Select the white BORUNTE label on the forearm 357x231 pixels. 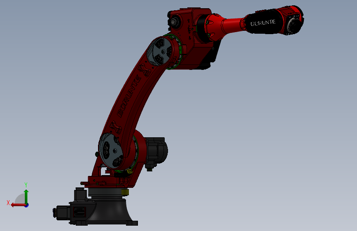coord(263,23)
